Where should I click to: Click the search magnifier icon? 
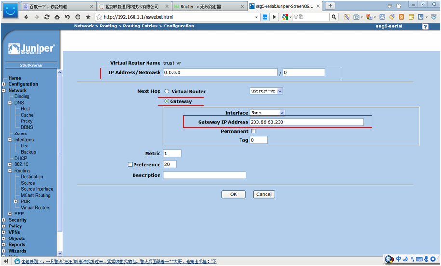(334, 17)
